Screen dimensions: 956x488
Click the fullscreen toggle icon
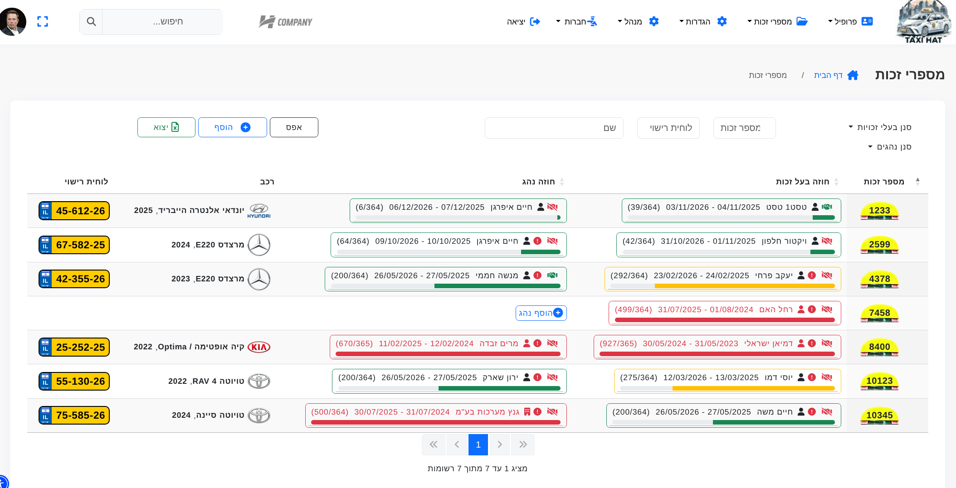click(43, 21)
